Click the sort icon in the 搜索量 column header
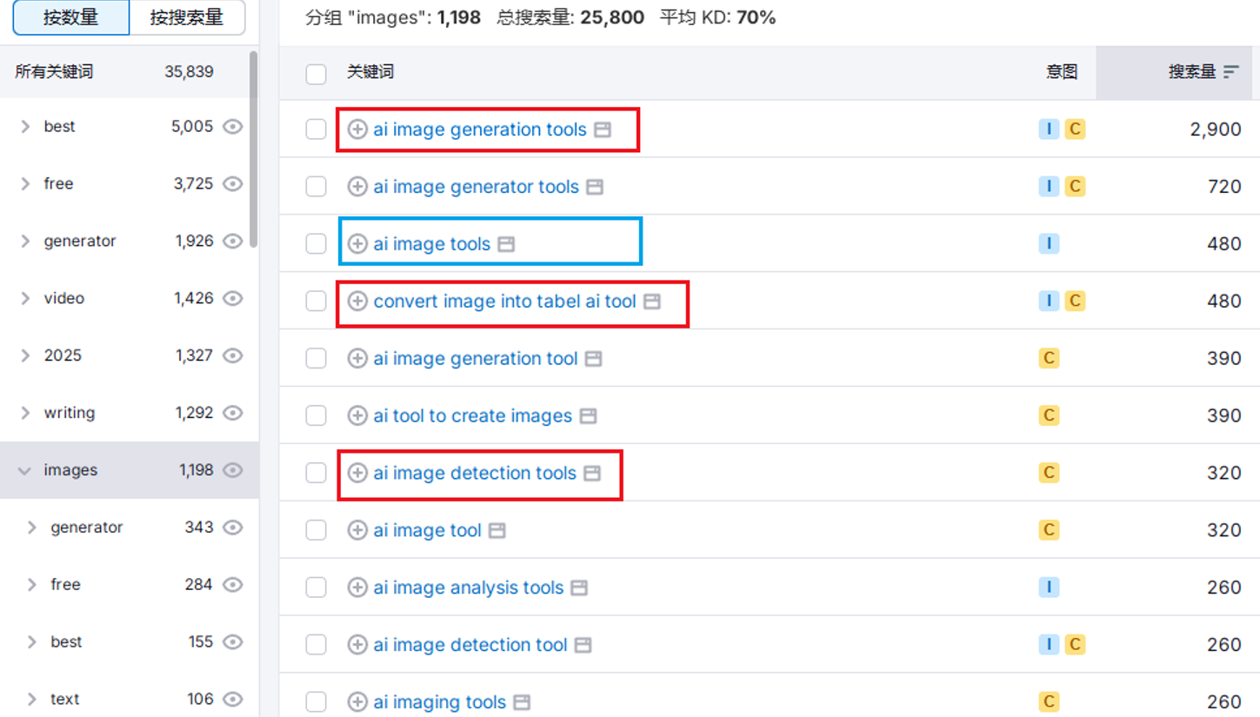Viewport: 1260px width, 717px height. (1230, 72)
